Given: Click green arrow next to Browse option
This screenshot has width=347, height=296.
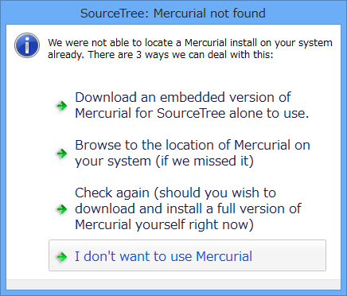Looking at the screenshot, I should point(62,154).
